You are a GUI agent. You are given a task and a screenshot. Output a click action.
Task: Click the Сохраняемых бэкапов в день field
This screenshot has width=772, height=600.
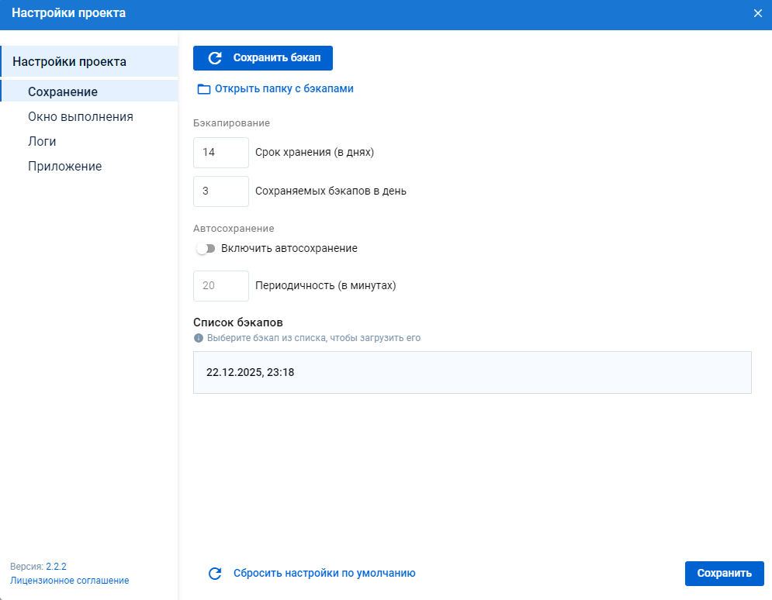[220, 191]
